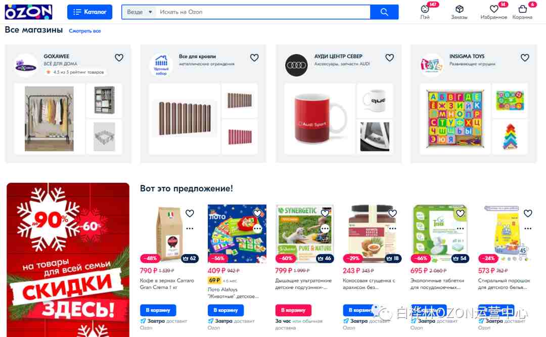Screen dimensions: 546x337
Task: Open three-dot options on laundry powder product
Action: pyautogui.click(x=528, y=228)
